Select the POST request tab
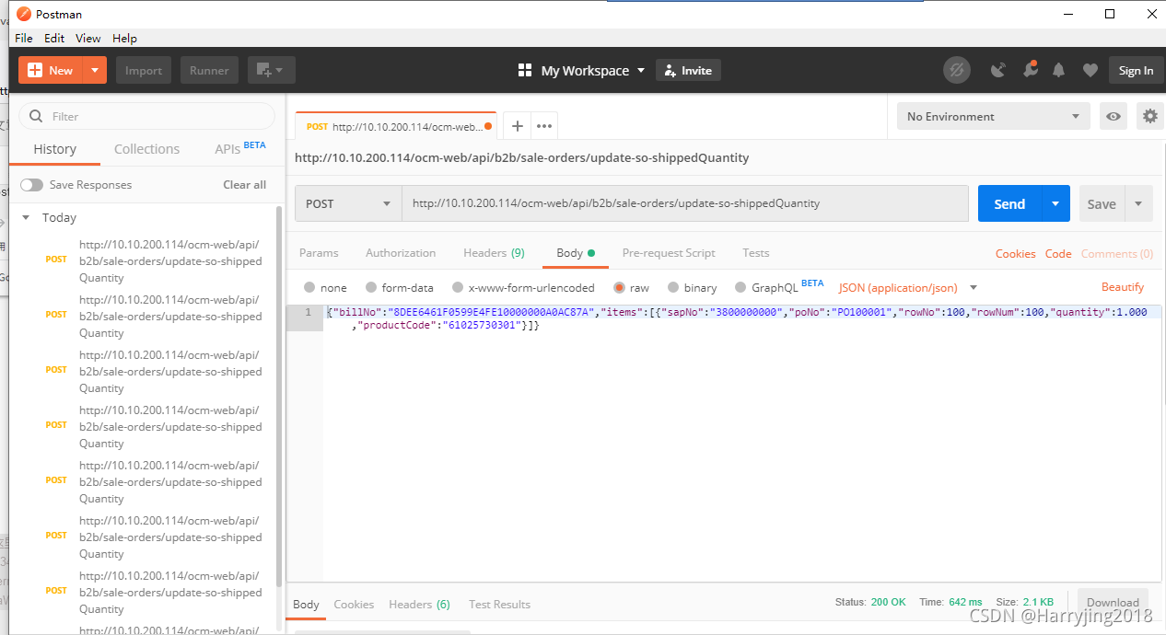 coord(396,126)
